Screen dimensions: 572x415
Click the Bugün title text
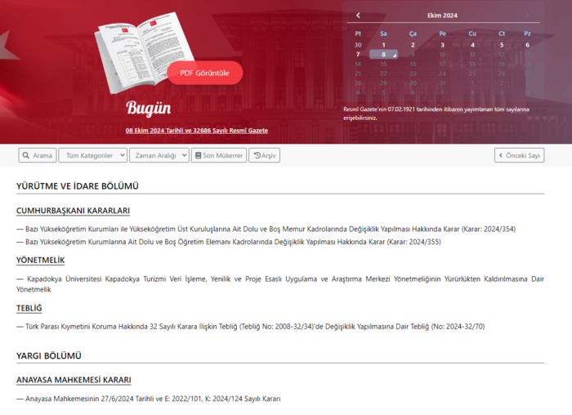click(x=149, y=109)
